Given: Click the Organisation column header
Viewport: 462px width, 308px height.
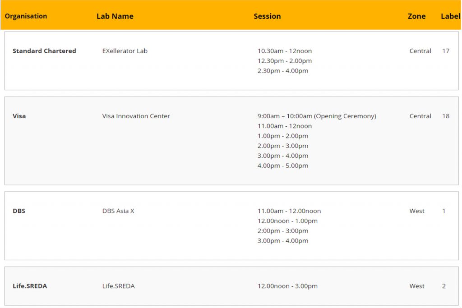Looking at the screenshot, I should (x=26, y=16).
